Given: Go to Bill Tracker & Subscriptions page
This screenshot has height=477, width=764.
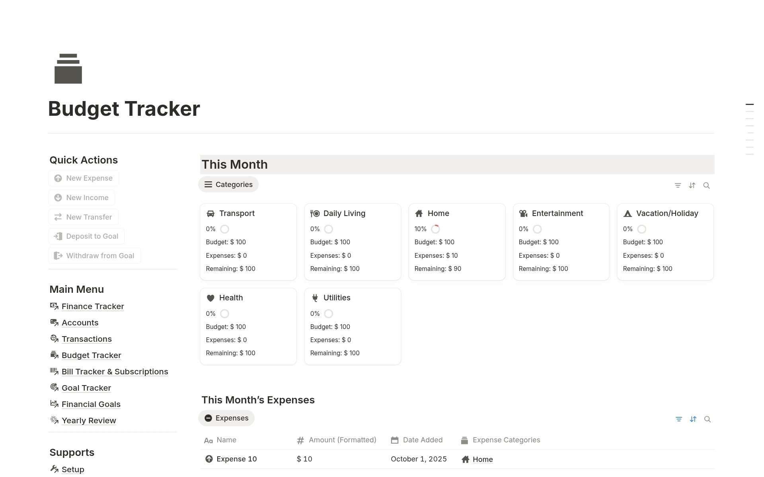Looking at the screenshot, I should click(x=115, y=372).
